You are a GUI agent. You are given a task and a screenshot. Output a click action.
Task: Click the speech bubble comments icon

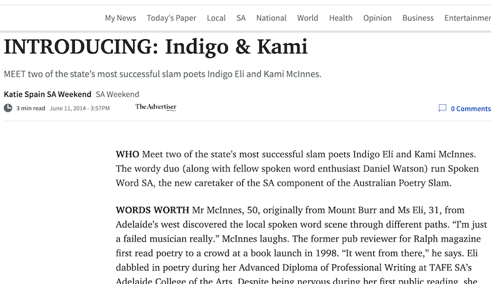(x=442, y=109)
